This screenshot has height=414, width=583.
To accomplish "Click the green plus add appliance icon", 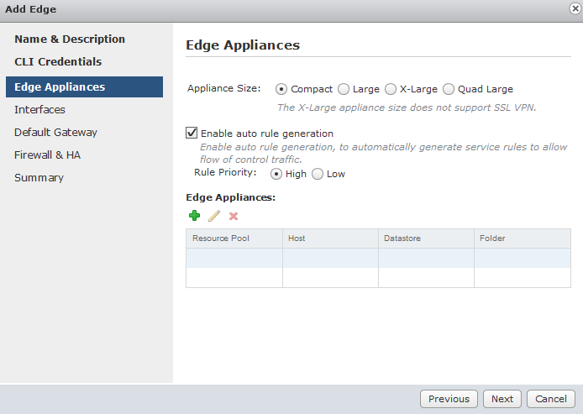I will 195,216.
